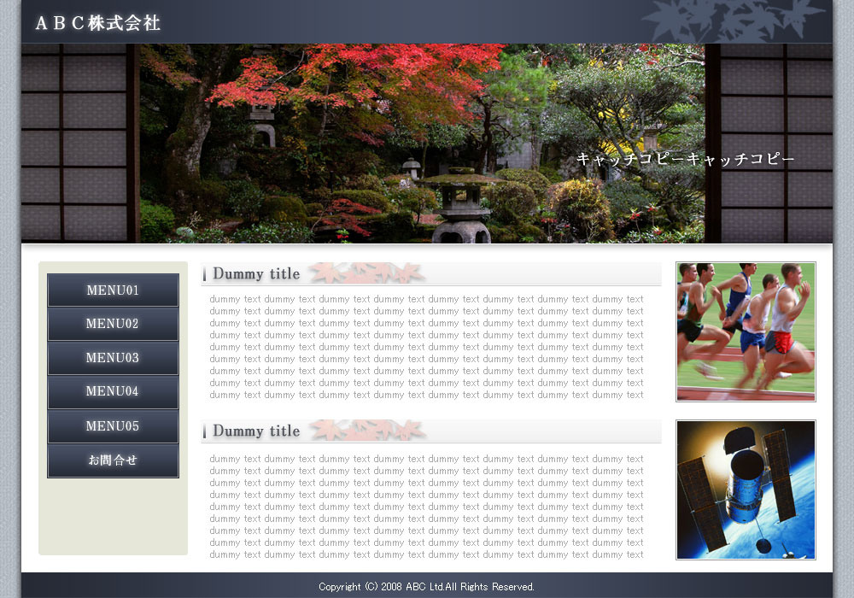Click the キャッチコピー catchphrase text
This screenshot has width=854, height=598.
686,159
